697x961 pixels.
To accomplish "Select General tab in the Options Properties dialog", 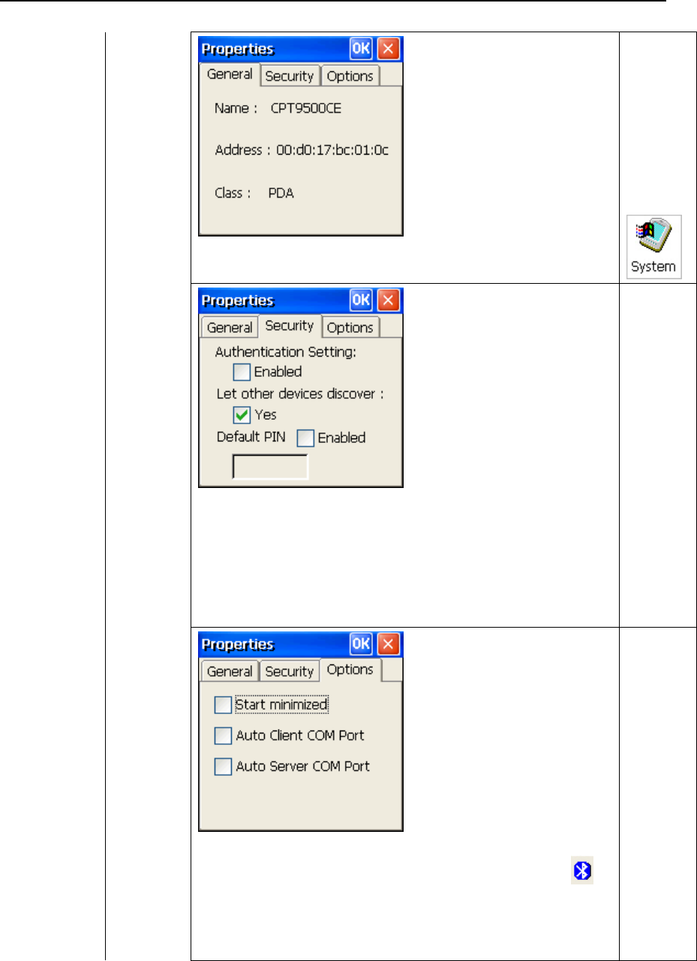I will [x=229, y=671].
